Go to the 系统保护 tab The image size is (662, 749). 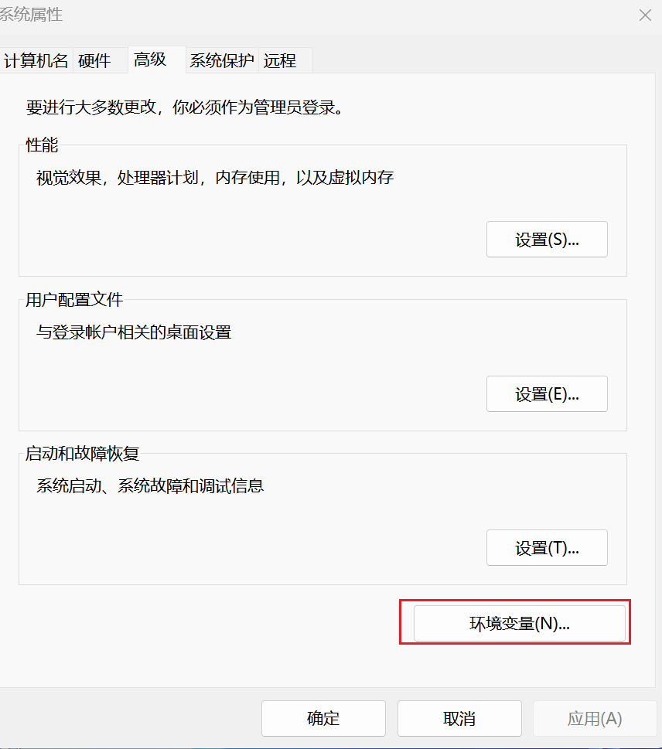coord(222,60)
